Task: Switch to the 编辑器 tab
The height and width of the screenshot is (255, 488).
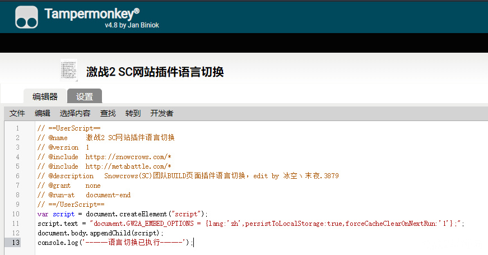Action: click(45, 96)
